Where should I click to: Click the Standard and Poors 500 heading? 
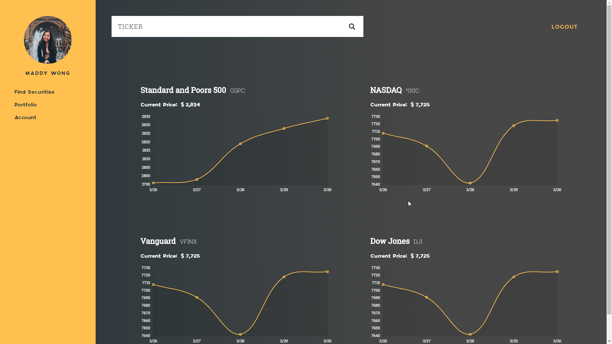[183, 90]
